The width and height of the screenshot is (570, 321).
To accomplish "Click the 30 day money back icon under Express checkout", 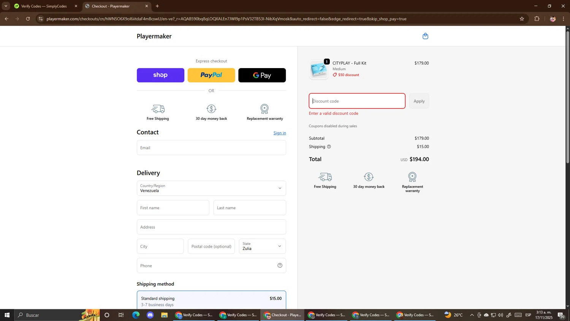I will pyautogui.click(x=211, y=109).
